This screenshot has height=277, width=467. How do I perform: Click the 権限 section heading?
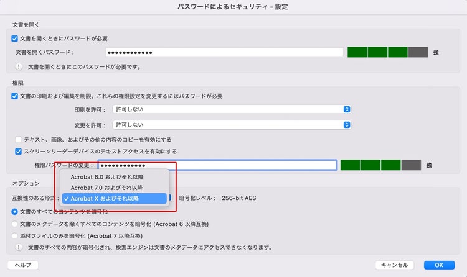[18, 83]
